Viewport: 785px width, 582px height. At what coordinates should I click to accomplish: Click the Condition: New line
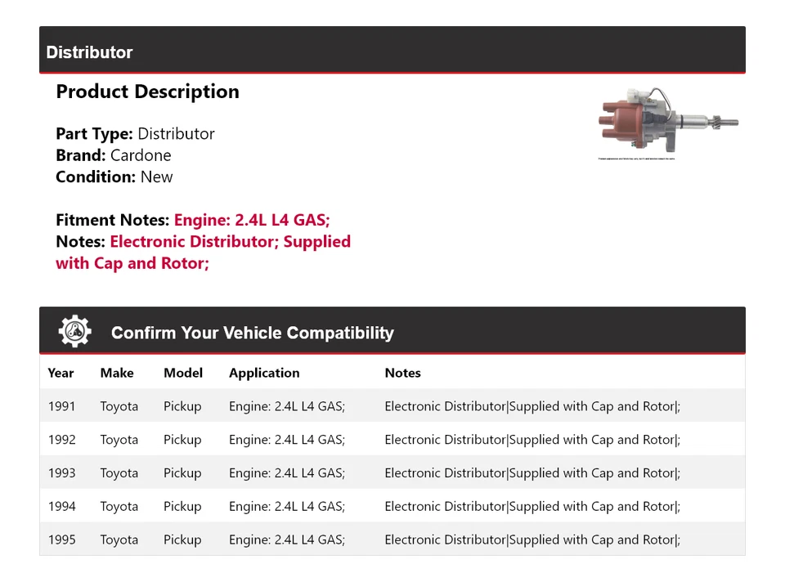[x=114, y=177]
